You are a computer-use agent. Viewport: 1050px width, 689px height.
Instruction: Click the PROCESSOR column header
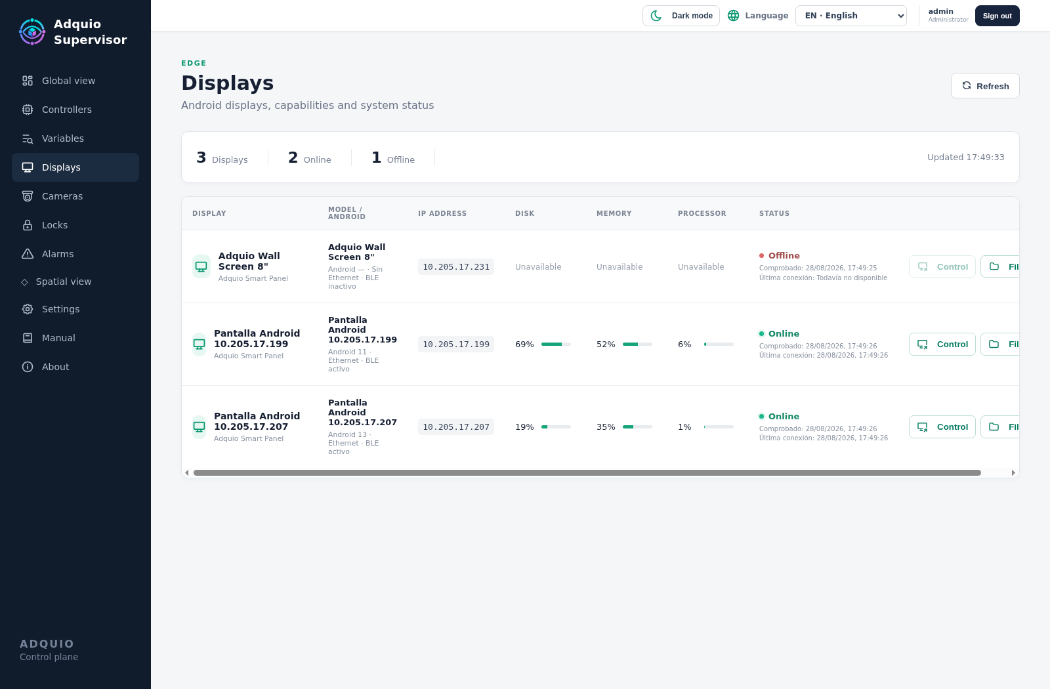(702, 213)
